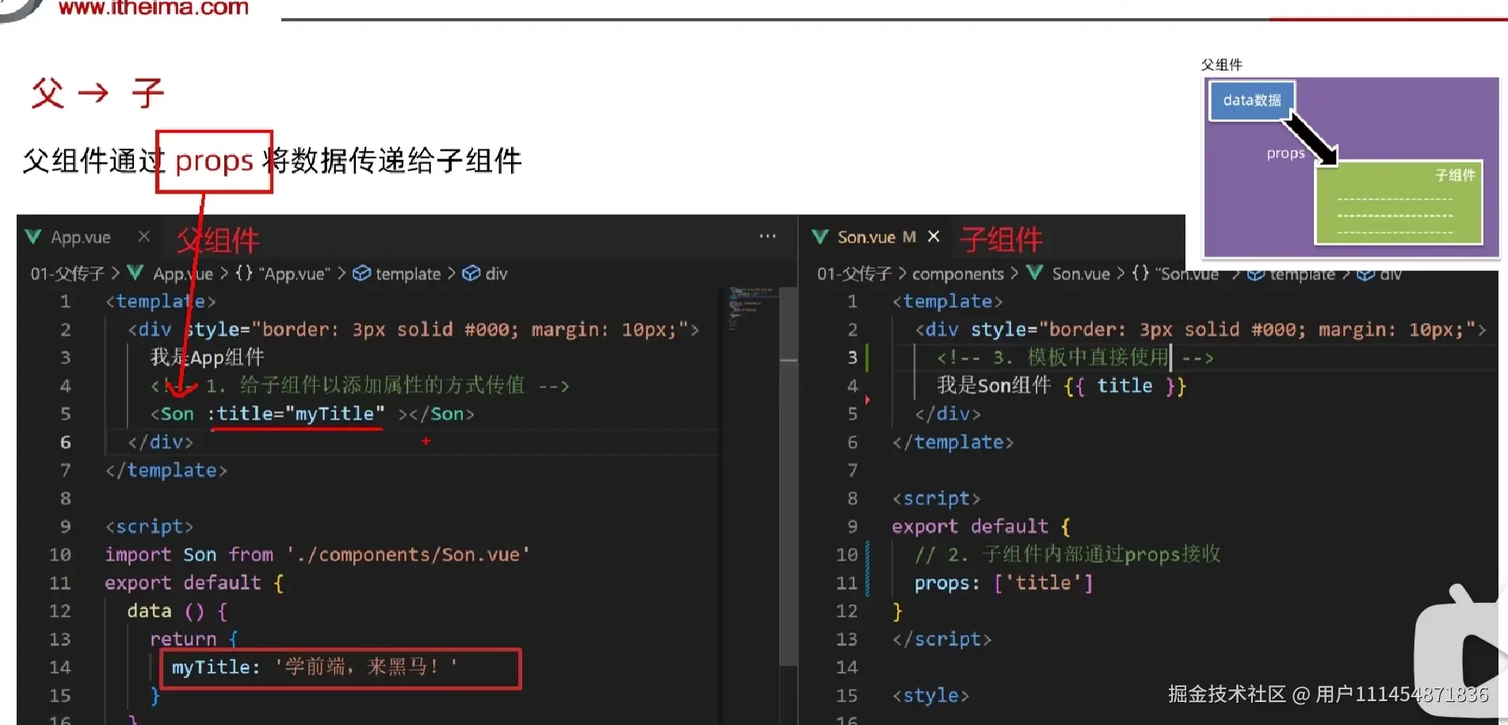Click the Vue icon on the Son.vue tab
1508x725 pixels.
[820, 237]
